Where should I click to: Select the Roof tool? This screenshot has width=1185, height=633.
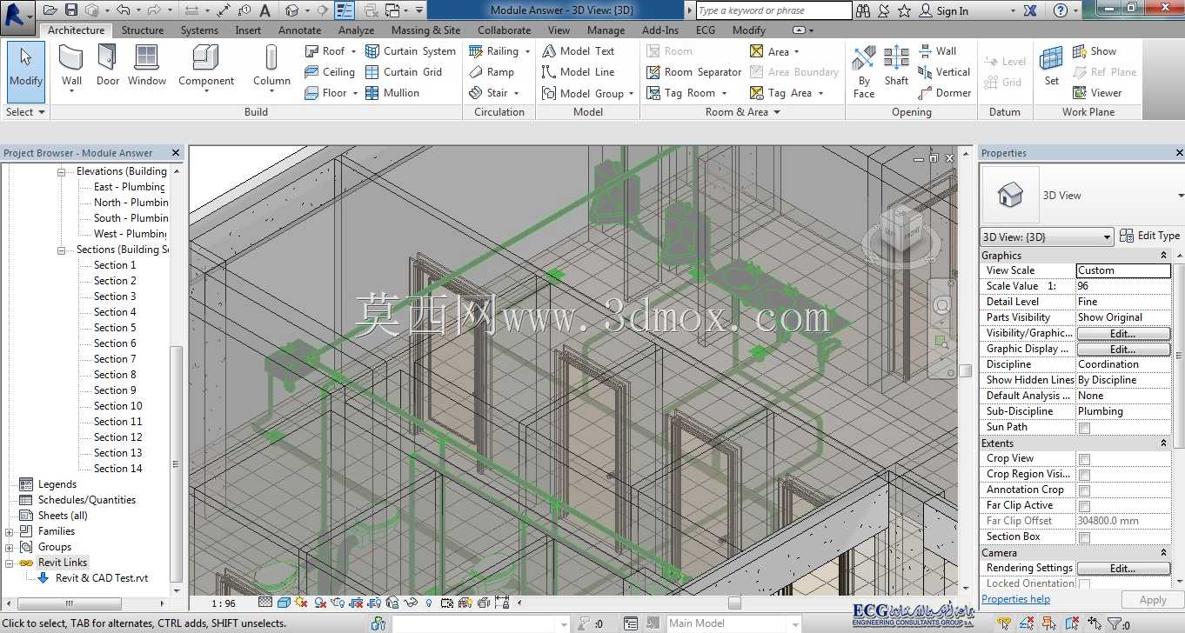[331, 51]
